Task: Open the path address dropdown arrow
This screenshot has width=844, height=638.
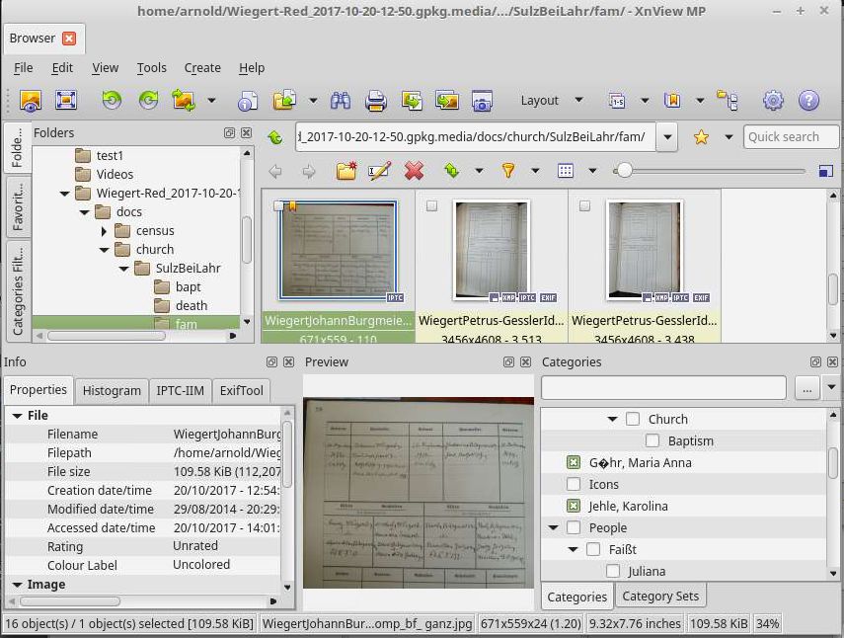Action: pyautogui.click(x=668, y=137)
